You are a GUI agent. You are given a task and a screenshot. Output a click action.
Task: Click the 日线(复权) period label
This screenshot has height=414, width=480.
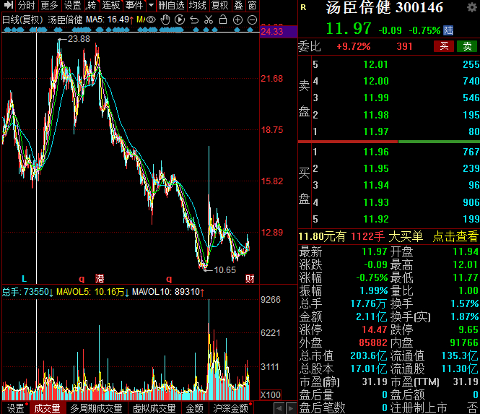(x=22, y=20)
